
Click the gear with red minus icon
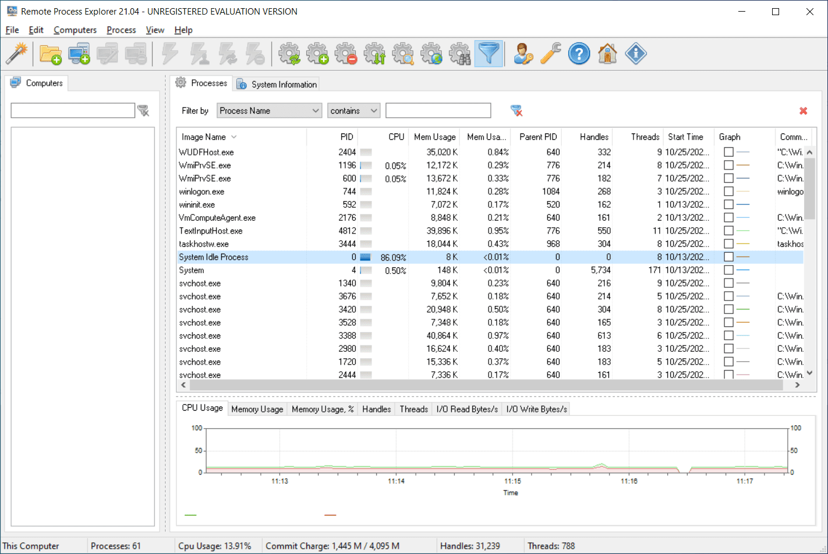point(346,54)
